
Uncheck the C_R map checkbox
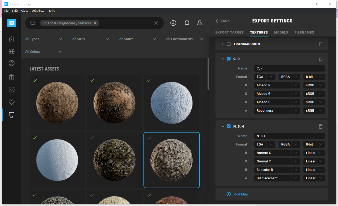[x=229, y=59]
